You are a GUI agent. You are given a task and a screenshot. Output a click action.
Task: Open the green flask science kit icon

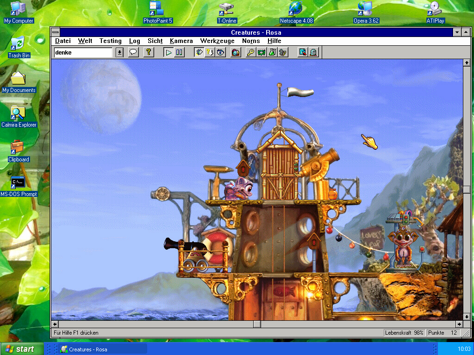click(272, 52)
